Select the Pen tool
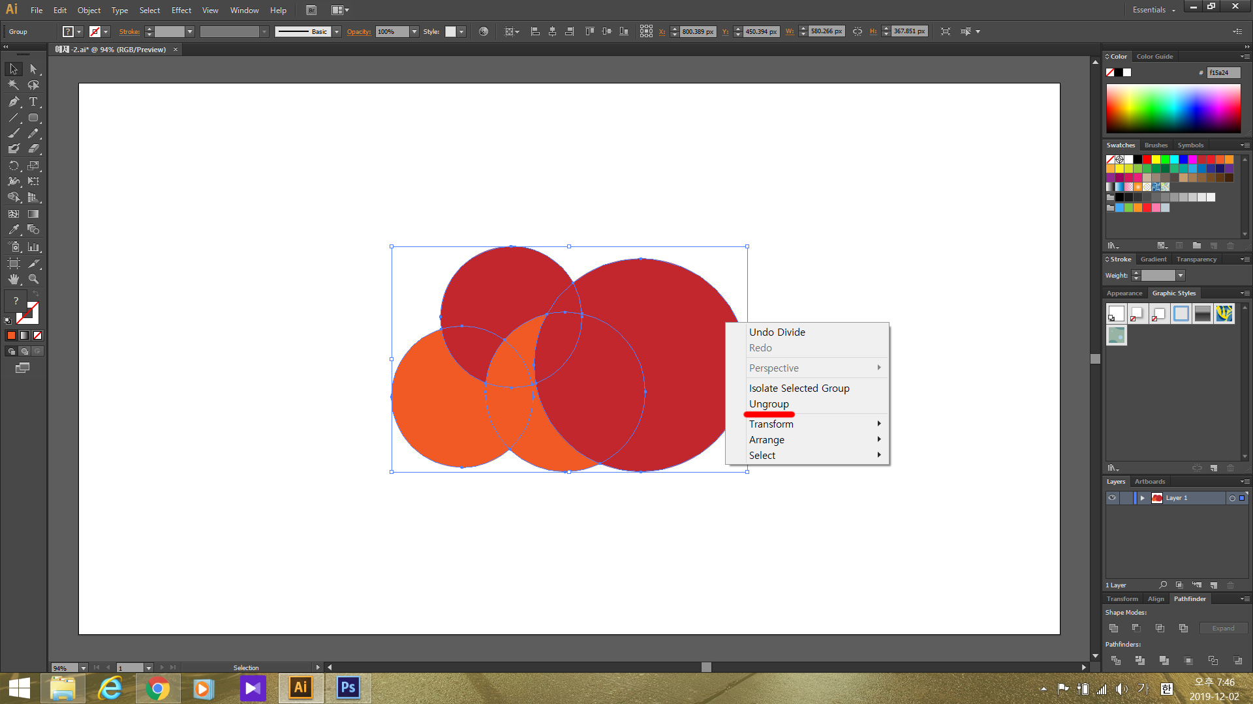The image size is (1253, 704). pos(14,102)
